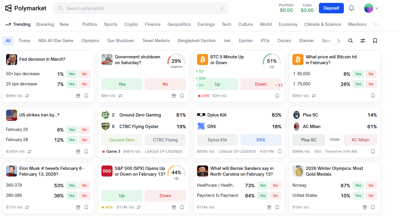Expand topic filters with right chevron arrow
This screenshot has width=400, height=216.
tap(338, 41)
